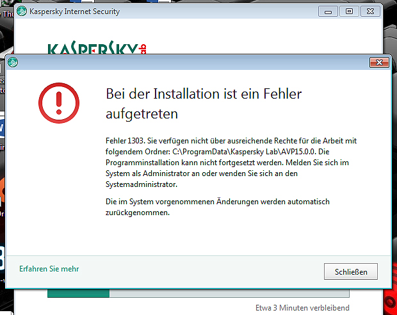397x315 pixels.
Task: Click the heading Bei der Installation ist ein Fehler
Action: (x=203, y=94)
